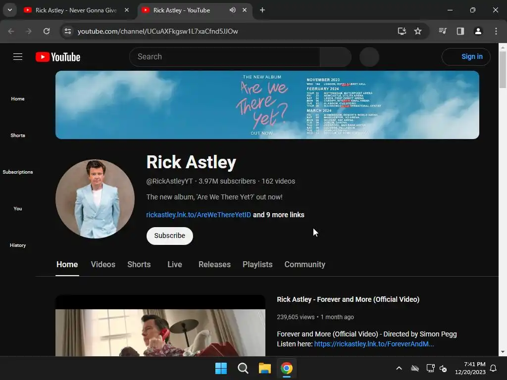Open File Explorer from taskbar
Screen dimensions: 507x380
tap(264, 368)
